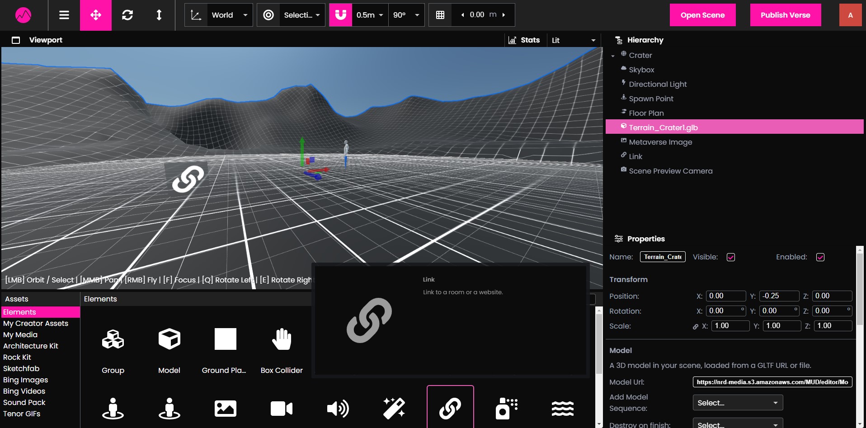Click Publish Verse button
Viewport: 866px width, 428px height.
786,15
